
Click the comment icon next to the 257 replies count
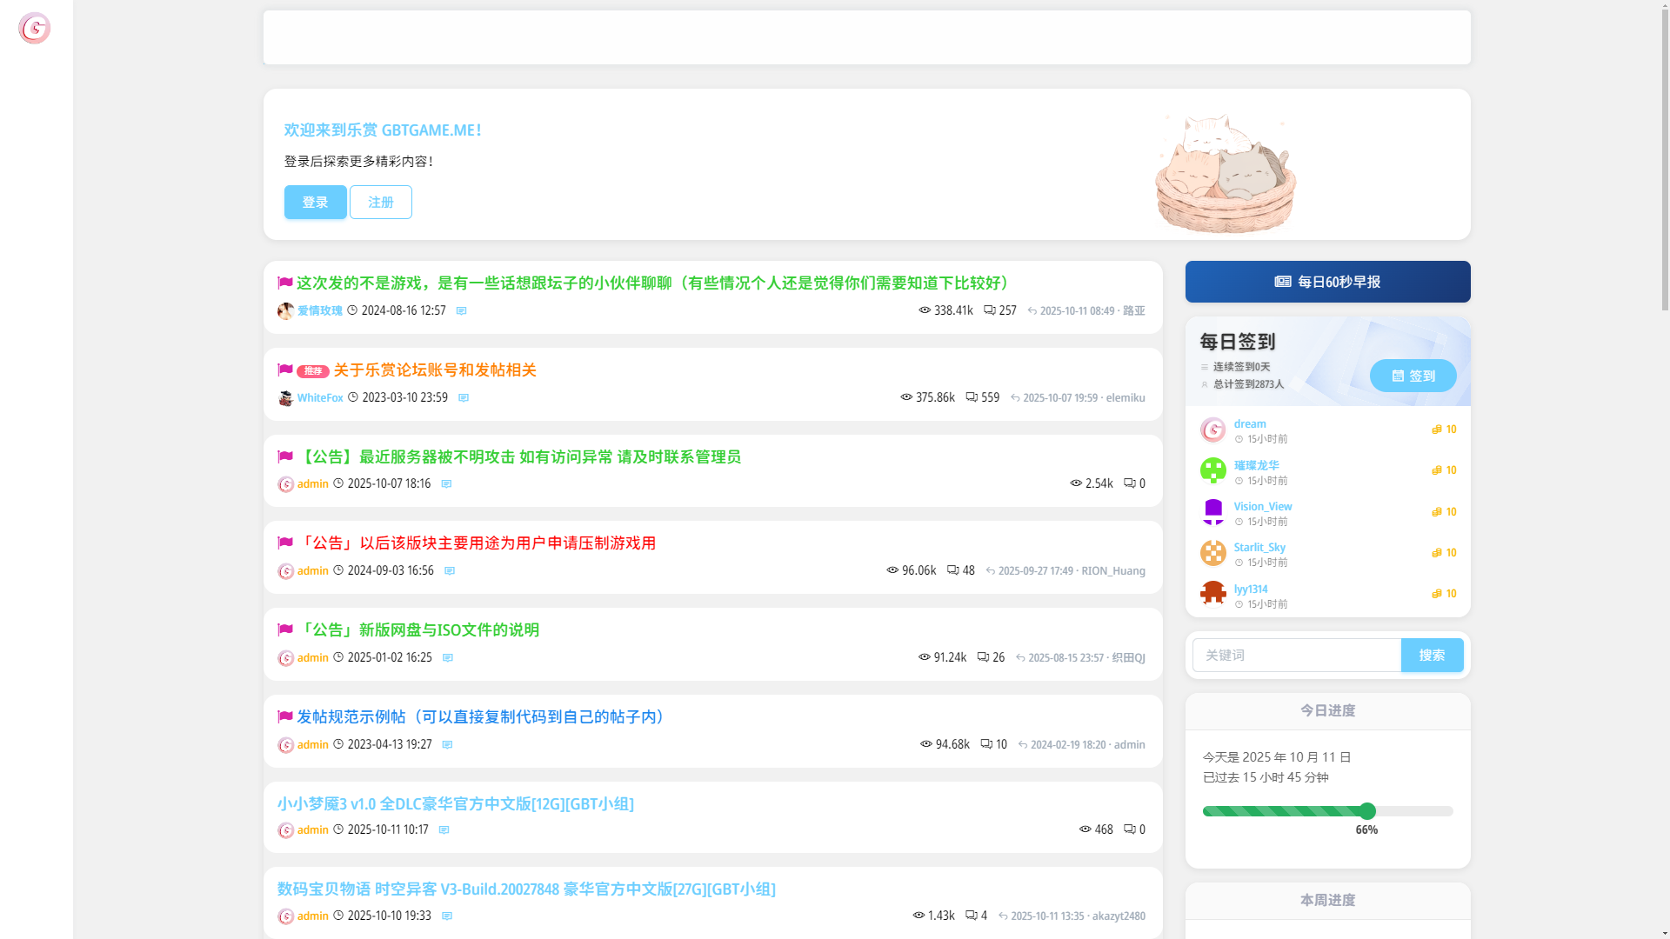(x=989, y=310)
